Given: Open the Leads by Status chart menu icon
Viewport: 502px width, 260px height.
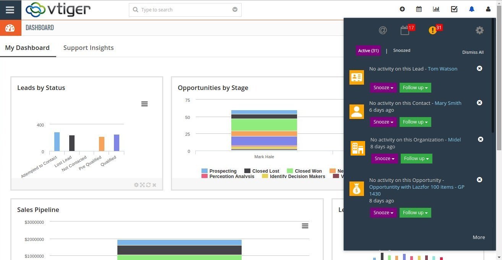Looking at the screenshot, I should coord(144,104).
